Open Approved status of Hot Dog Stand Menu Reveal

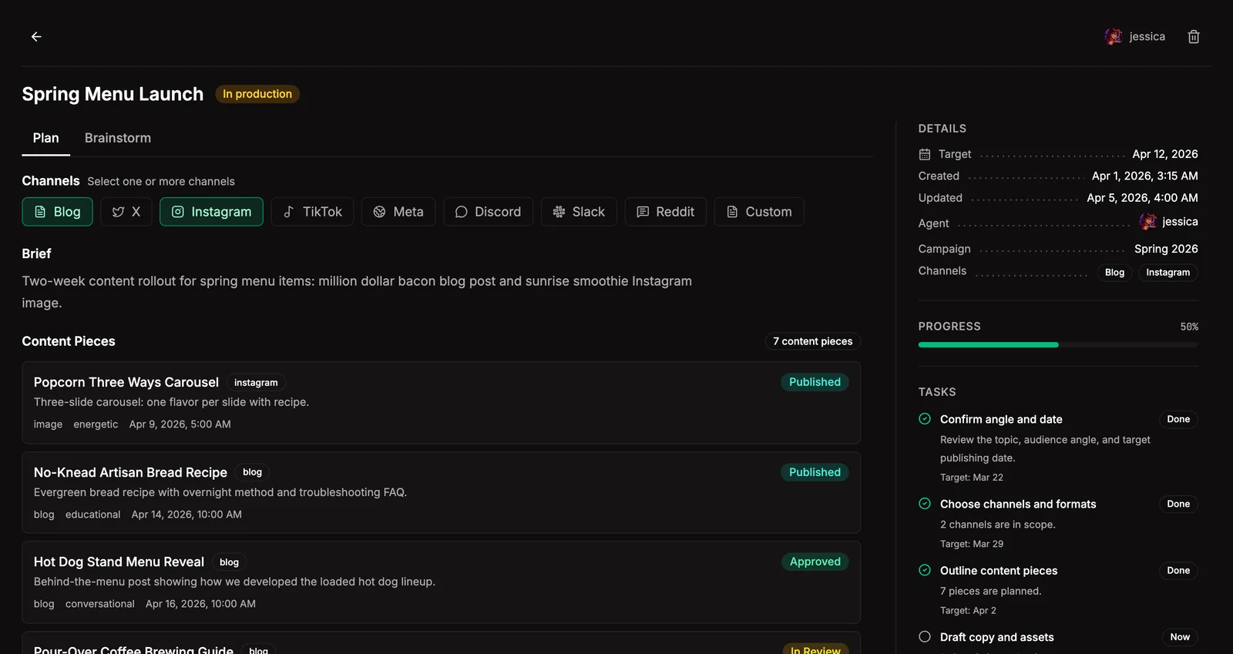[x=815, y=562]
